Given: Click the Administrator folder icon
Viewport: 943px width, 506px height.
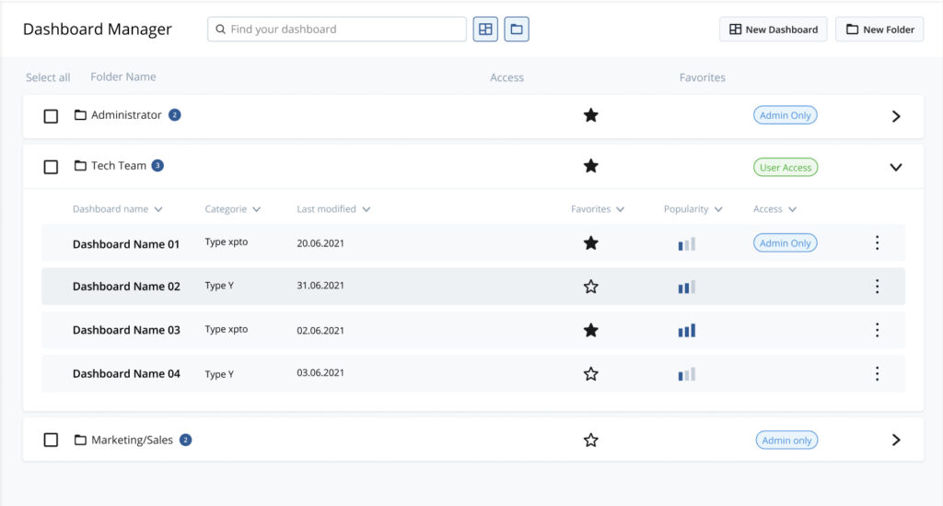Looking at the screenshot, I should click(80, 114).
